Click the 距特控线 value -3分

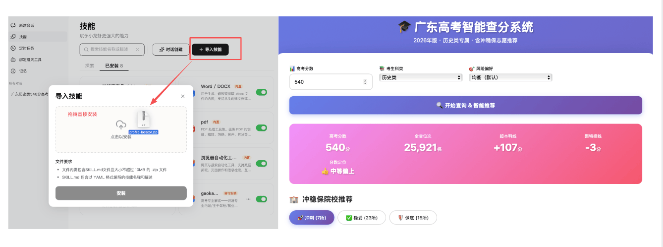pos(593,147)
